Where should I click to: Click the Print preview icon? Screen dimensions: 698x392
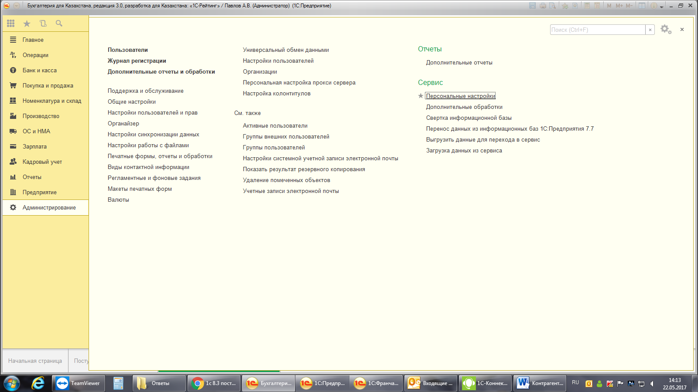(x=553, y=6)
